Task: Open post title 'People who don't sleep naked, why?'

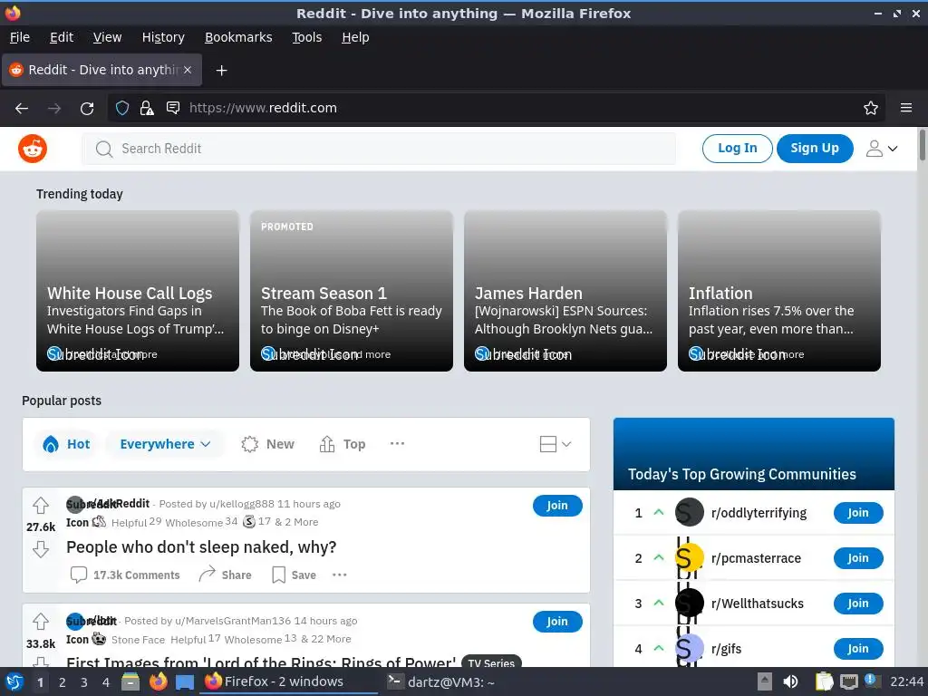Action: tap(201, 547)
